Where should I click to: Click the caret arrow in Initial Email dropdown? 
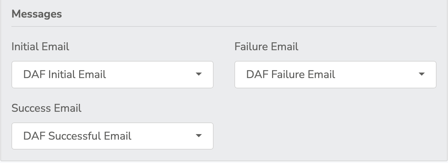click(198, 74)
